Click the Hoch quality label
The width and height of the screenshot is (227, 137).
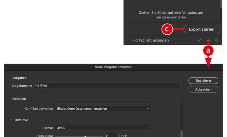123,136
